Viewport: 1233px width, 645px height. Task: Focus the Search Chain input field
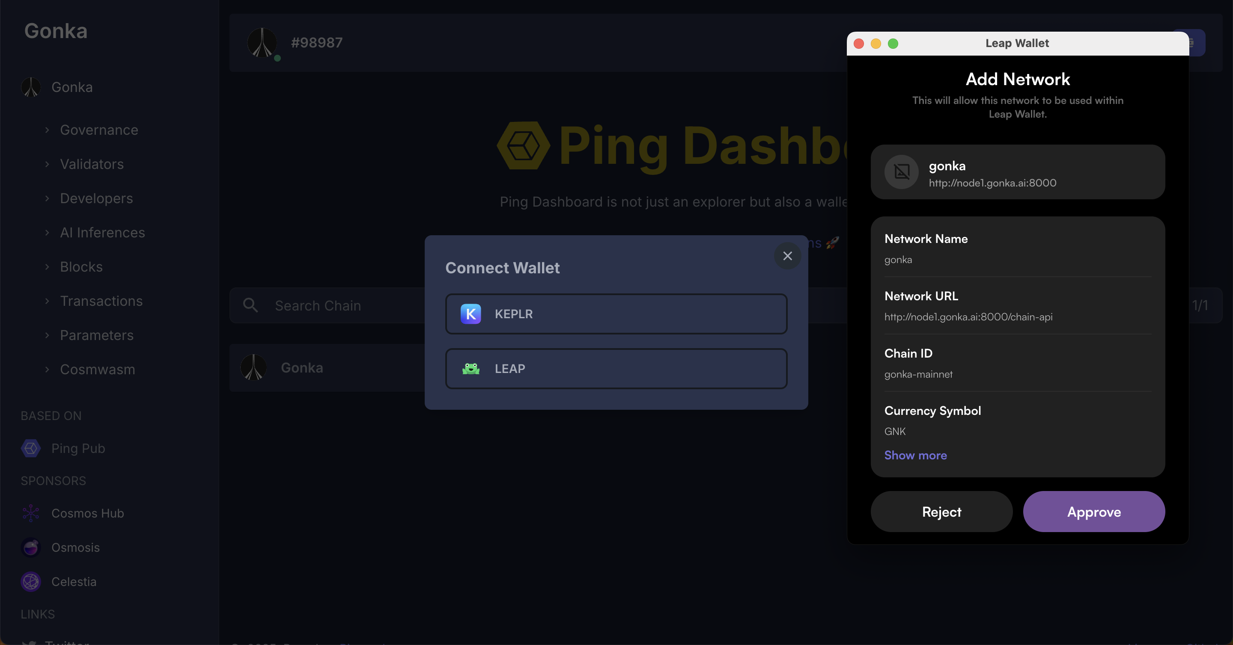[335, 305]
